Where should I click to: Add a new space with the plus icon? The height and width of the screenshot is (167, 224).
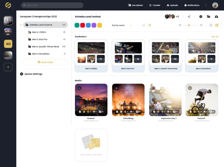(x=8, y=67)
